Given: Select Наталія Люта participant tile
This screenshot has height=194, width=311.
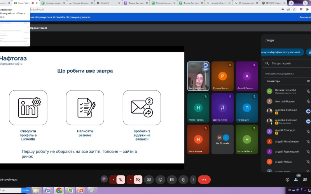Looking at the screenshot, I should click(x=247, y=139).
